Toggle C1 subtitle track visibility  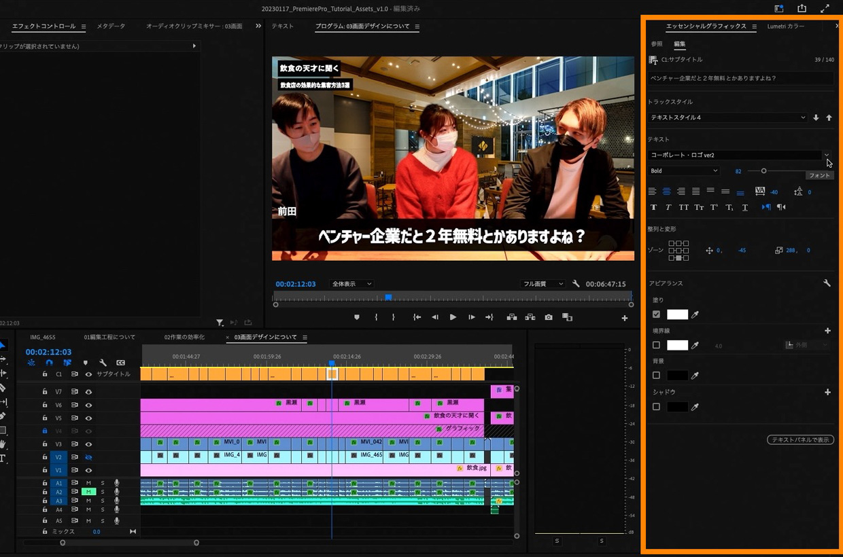coord(88,374)
